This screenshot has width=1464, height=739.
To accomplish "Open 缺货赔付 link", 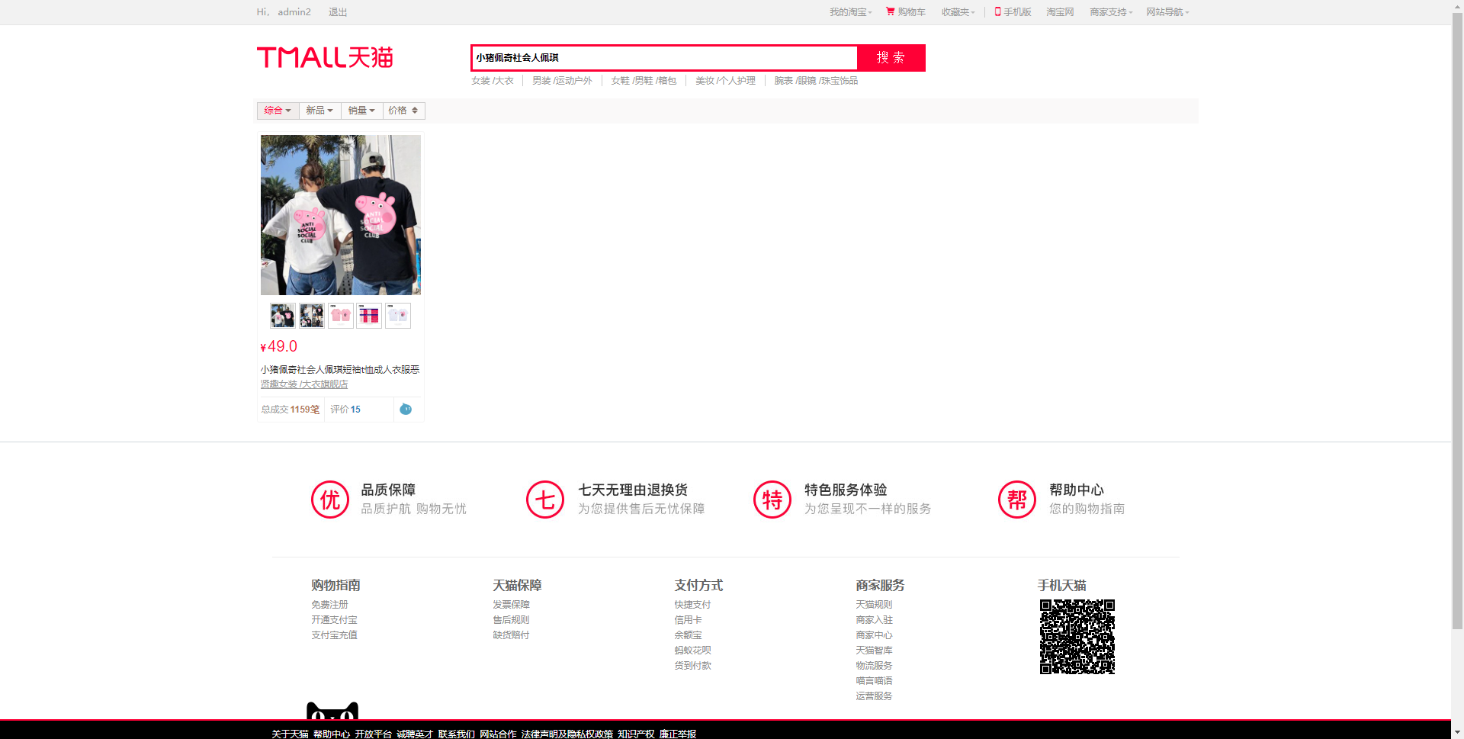I will (511, 635).
